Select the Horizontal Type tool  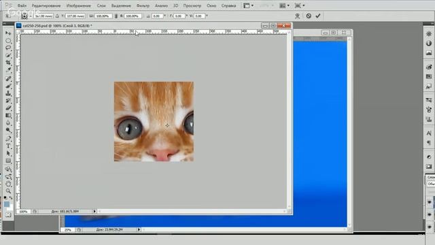8,146
